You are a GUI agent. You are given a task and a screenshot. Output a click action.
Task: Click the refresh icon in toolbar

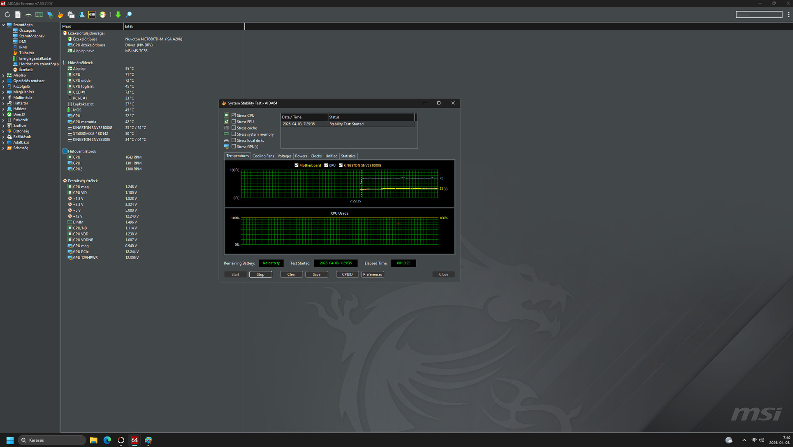pyautogui.click(x=7, y=15)
